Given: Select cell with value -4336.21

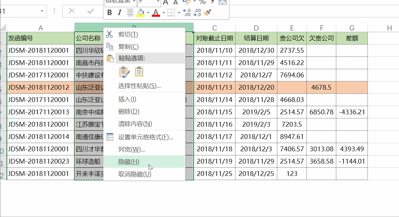Looking at the screenshot, I should [x=352, y=112].
